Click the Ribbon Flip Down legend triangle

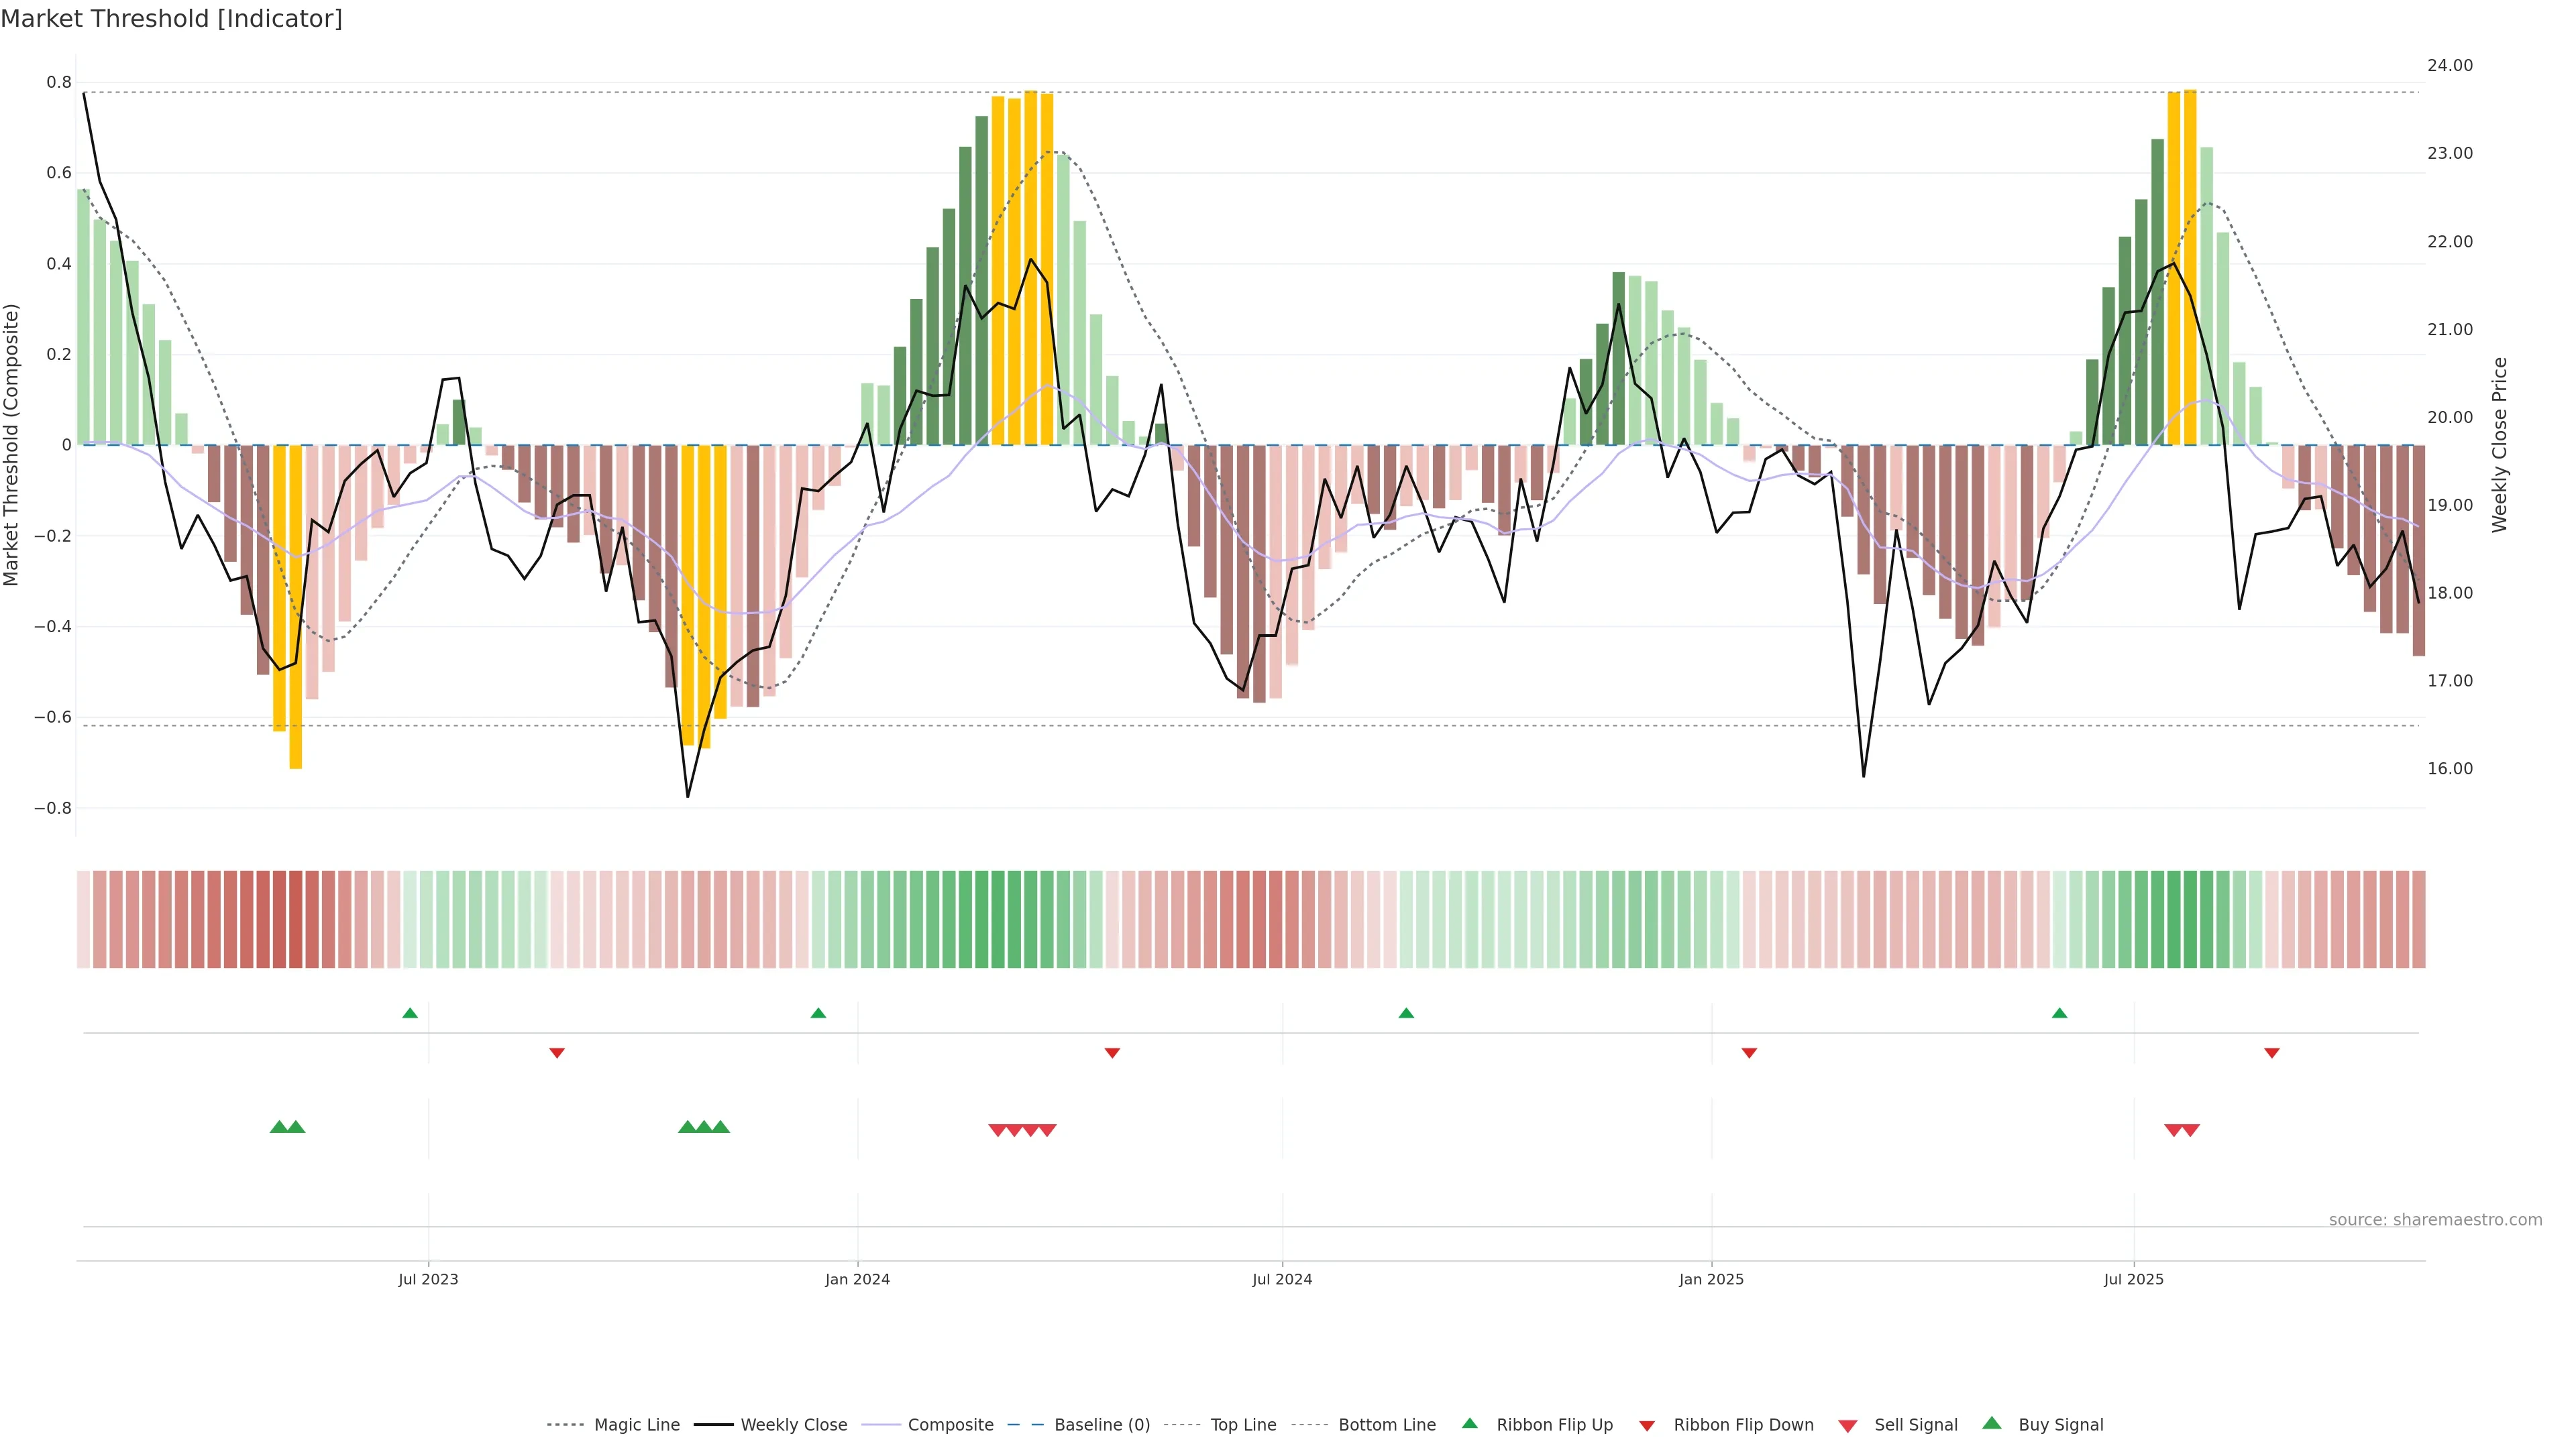click(x=1647, y=1426)
